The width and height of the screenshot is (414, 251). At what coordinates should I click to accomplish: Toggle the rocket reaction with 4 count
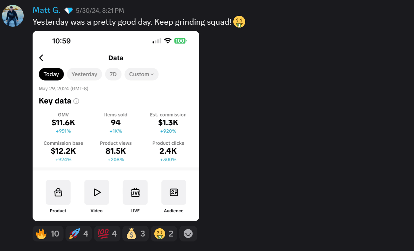click(79, 234)
